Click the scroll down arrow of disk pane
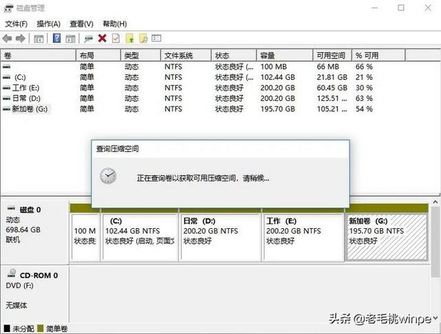The height and width of the screenshot is (334, 441). pyautogui.click(x=435, y=318)
